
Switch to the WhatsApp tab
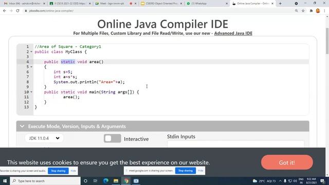point(207,4)
